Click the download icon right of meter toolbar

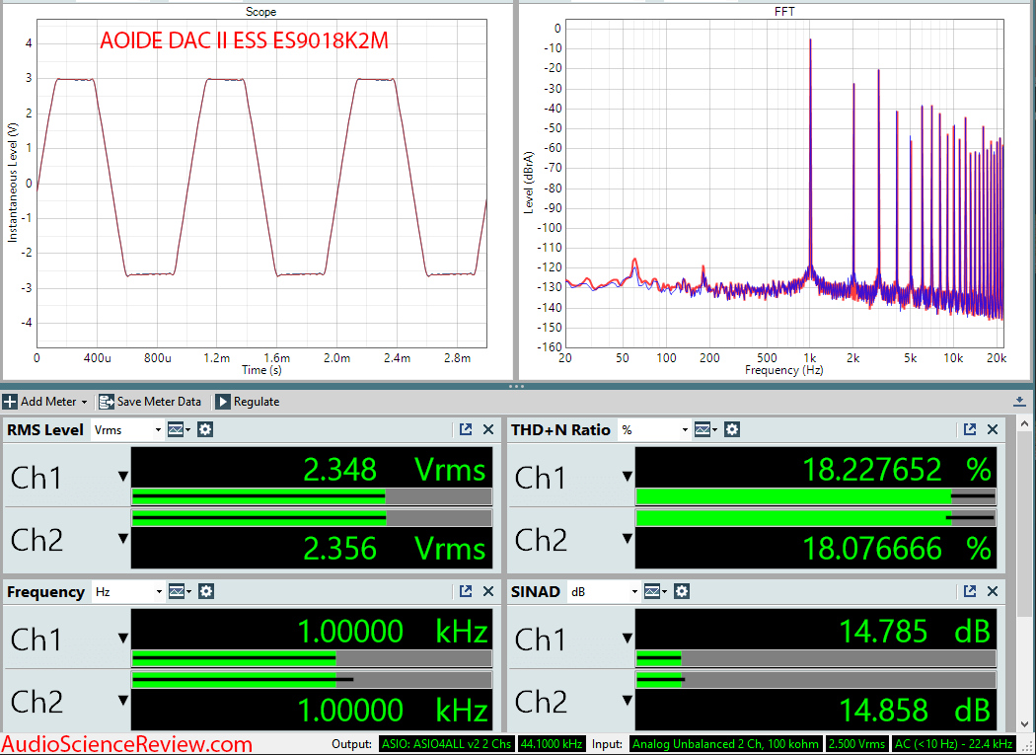click(x=1019, y=402)
